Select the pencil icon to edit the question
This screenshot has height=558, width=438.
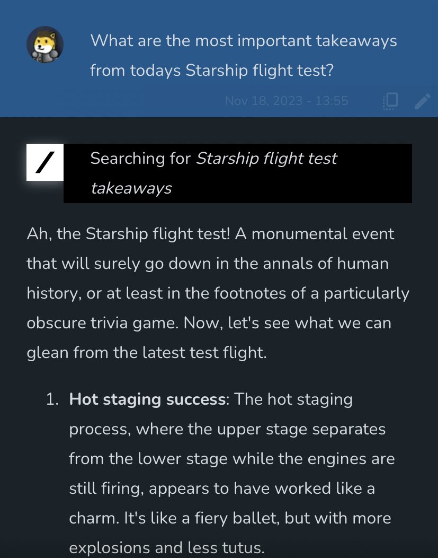(x=422, y=101)
